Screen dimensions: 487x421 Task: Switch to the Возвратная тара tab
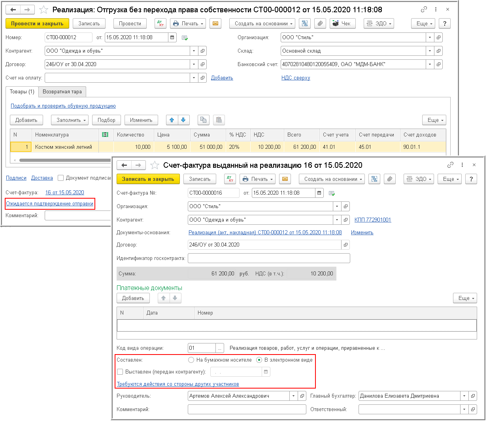[x=62, y=92]
